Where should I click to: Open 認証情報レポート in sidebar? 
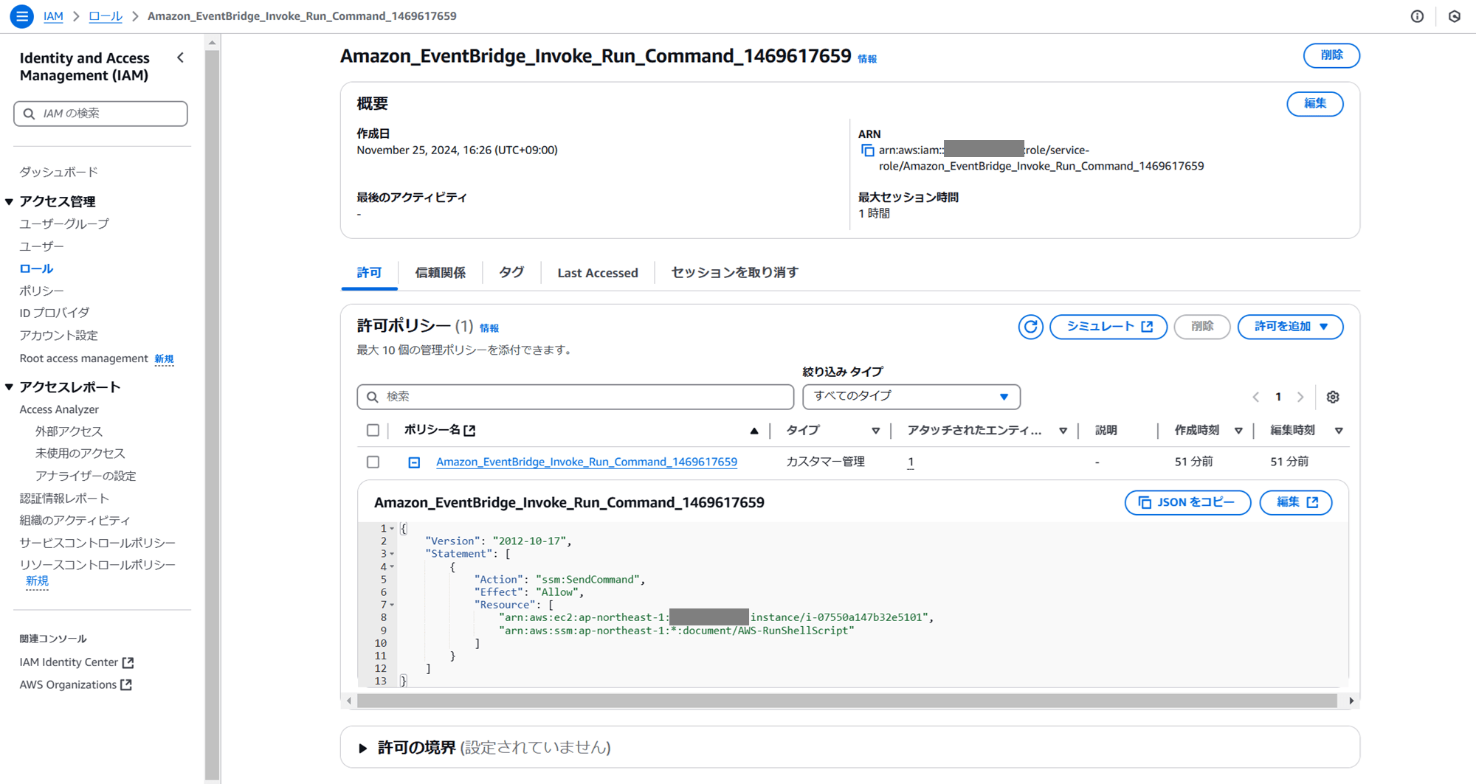pos(64,499)
